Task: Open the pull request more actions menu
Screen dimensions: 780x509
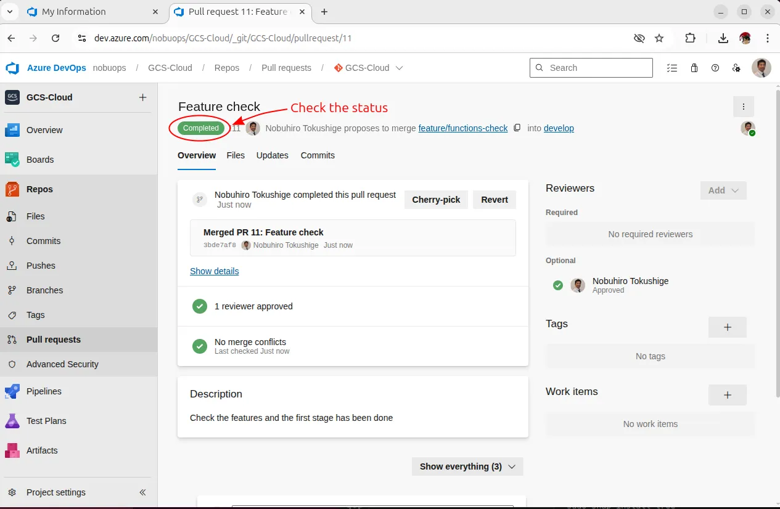Action: (x=744, y=107)
